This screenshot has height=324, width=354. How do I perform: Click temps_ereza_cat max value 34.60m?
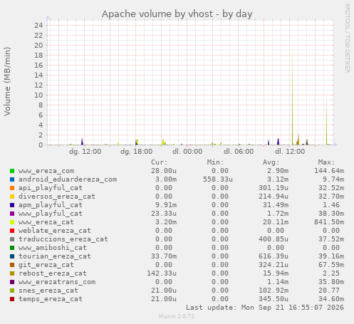[331, 299]
